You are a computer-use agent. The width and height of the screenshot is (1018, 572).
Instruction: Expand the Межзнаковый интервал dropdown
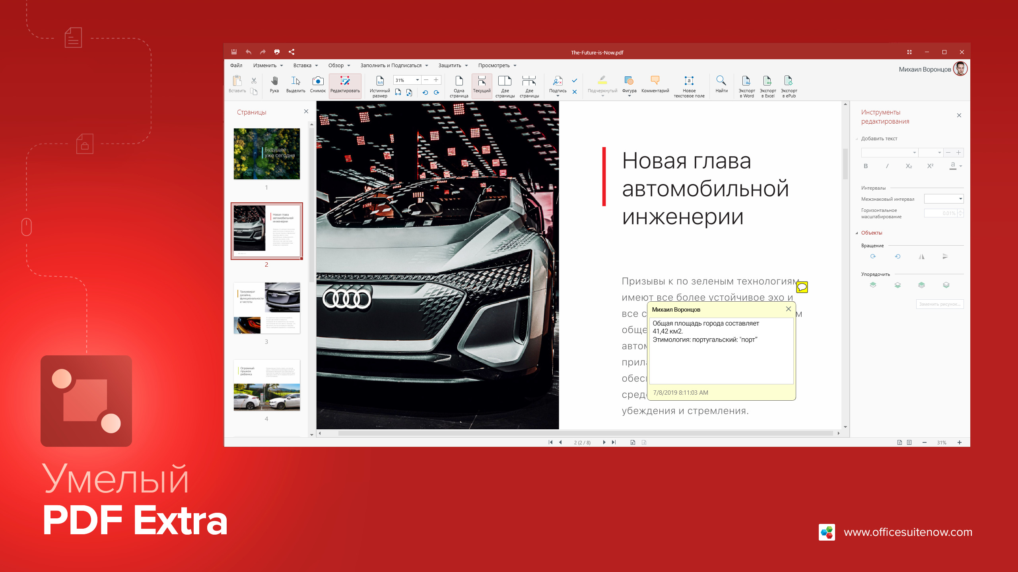point(960,199)
